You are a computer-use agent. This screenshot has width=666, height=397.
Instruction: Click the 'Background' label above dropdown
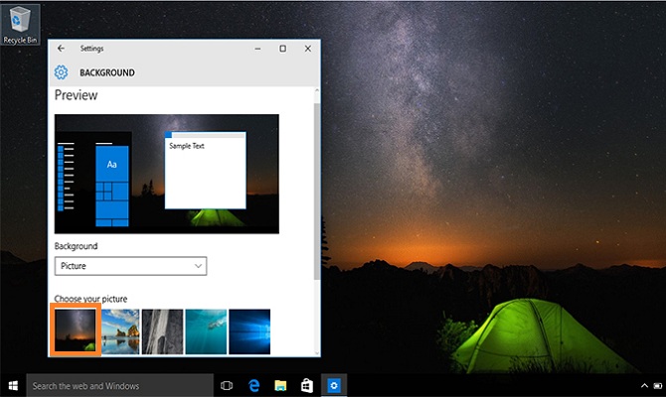(76, 246)
